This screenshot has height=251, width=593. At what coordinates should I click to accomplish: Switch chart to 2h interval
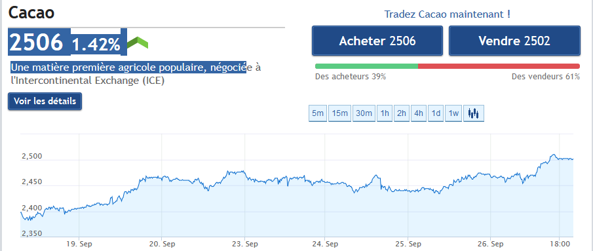(x=402, y=113)
